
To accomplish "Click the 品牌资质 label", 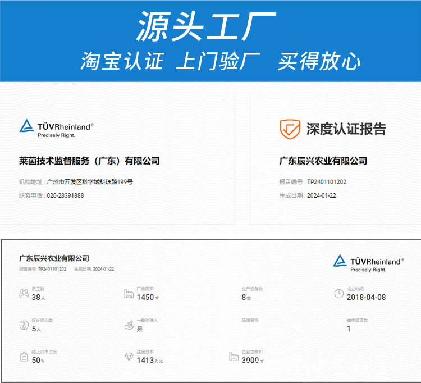I will tap(250, 320).
